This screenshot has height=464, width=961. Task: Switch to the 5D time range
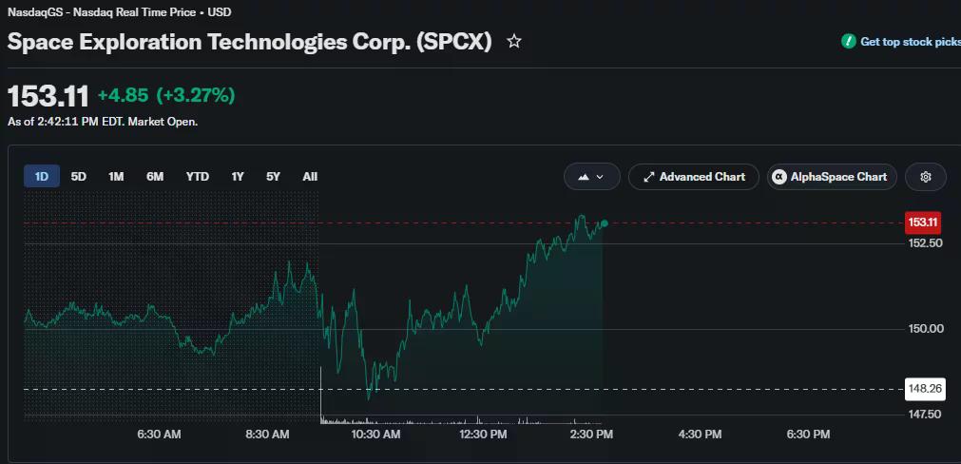click(x=79, y=177)
